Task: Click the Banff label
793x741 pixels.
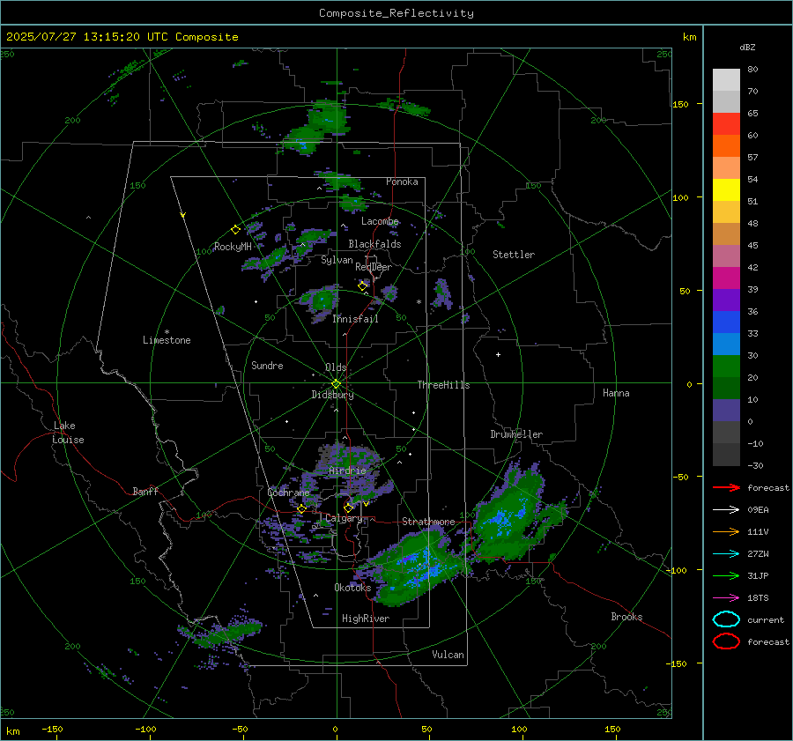Action: [145, 492]
